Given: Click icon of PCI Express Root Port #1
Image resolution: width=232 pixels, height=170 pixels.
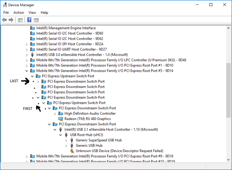Looking at the screenshot, I should (32, 65).
